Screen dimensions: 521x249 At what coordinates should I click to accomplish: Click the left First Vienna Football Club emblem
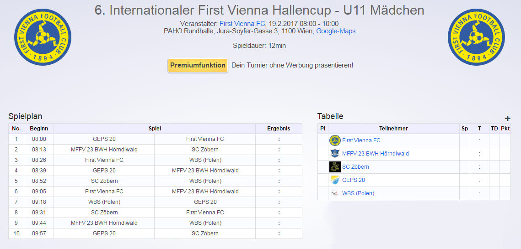(x=43, y=37)
